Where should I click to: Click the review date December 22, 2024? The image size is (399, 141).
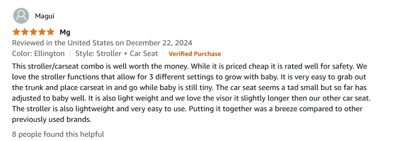[159, 43]
